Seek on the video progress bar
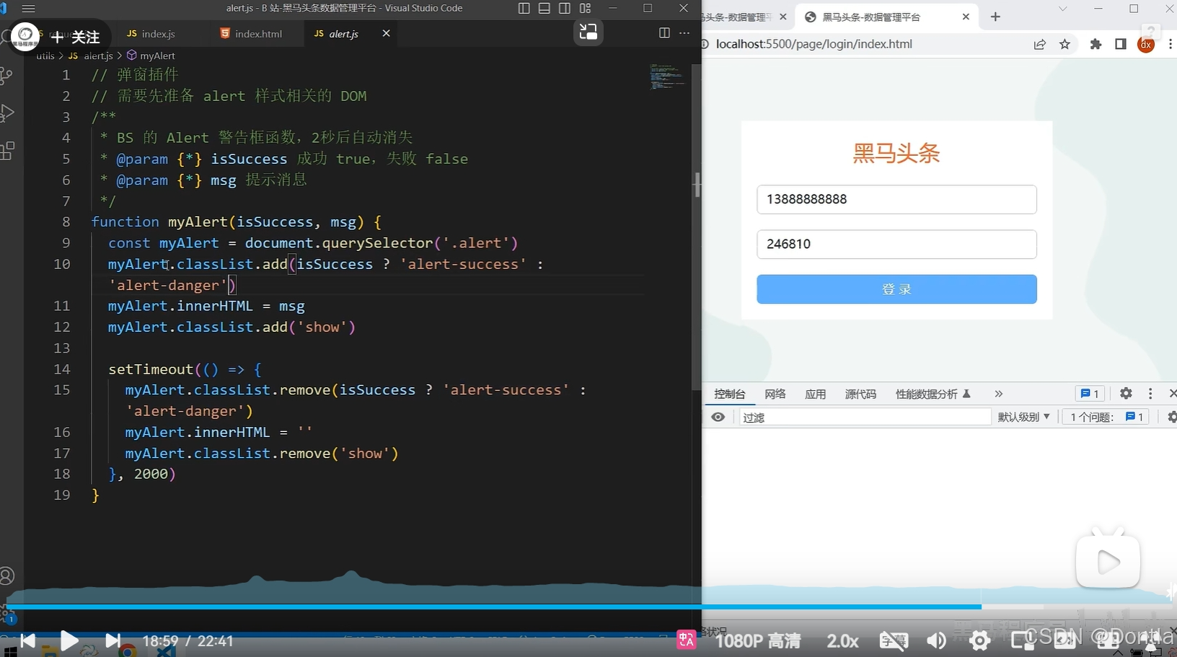The height and width of the screenshot is (657, 1177). click(588, 607)
